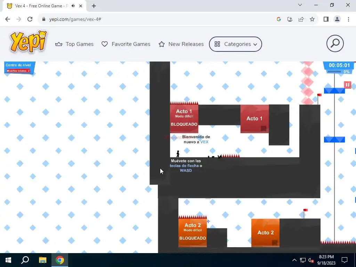Open Windows taskbar search

coord(25,260)
